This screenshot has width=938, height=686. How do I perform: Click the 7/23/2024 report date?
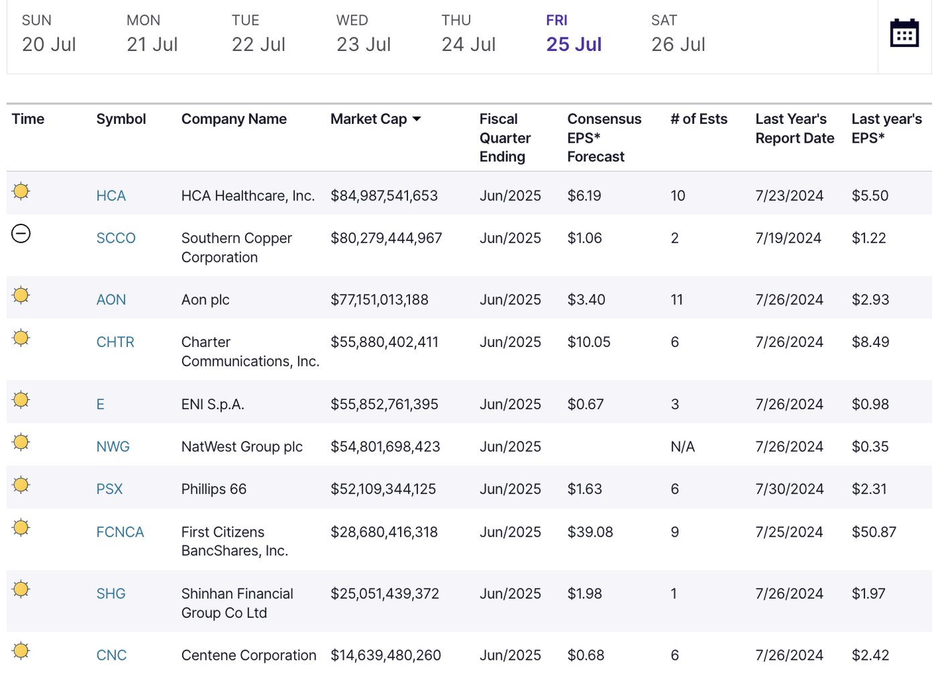tap(789, 196)
